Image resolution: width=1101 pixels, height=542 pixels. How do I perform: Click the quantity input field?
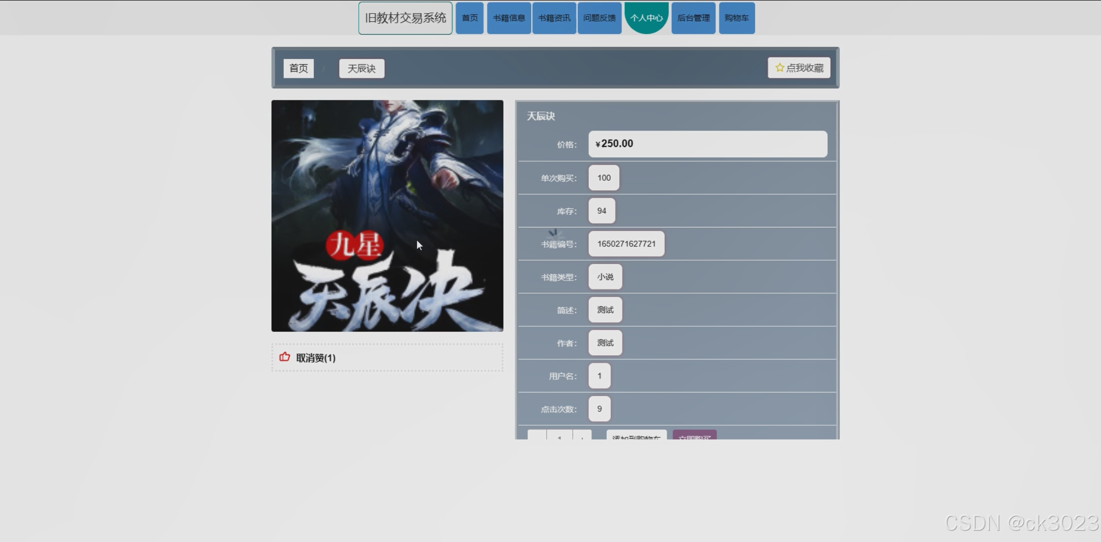(559, 435)
